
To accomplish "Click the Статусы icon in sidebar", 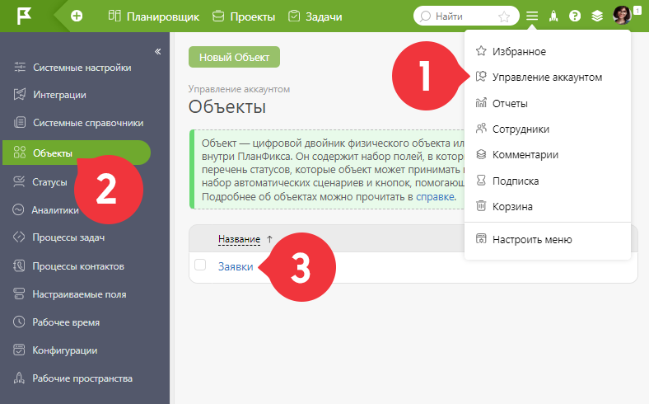I will coord(19,181).
